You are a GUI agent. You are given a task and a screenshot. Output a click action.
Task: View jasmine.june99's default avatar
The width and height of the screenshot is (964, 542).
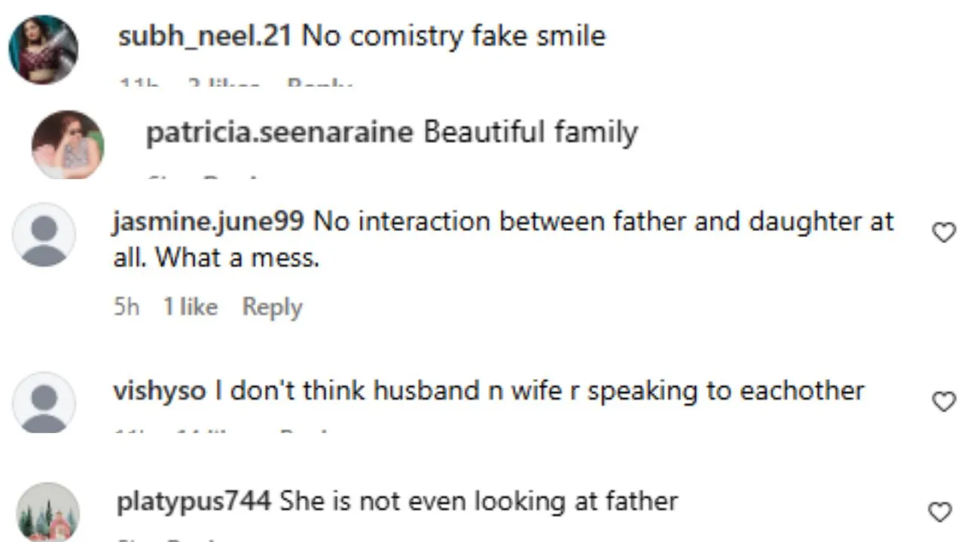(44, 234)
